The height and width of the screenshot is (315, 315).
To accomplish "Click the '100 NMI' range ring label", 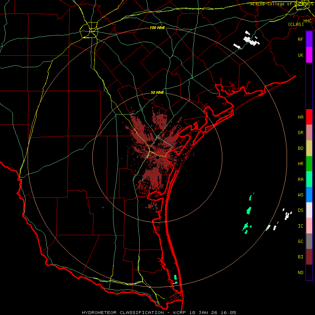I will point(157,28).
